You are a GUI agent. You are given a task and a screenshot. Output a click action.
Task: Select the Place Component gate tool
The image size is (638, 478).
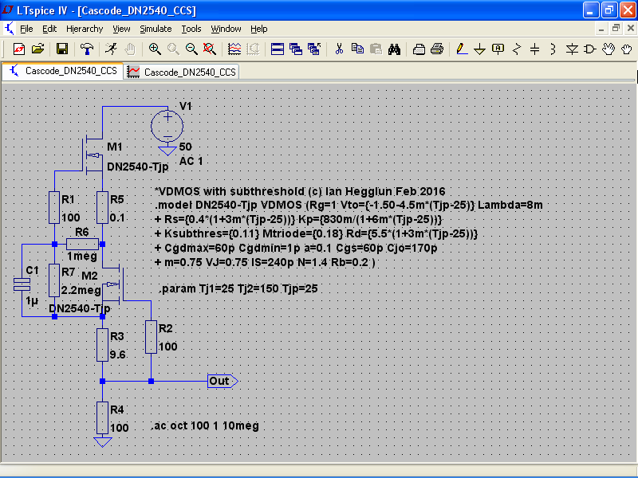pos(590,49)
